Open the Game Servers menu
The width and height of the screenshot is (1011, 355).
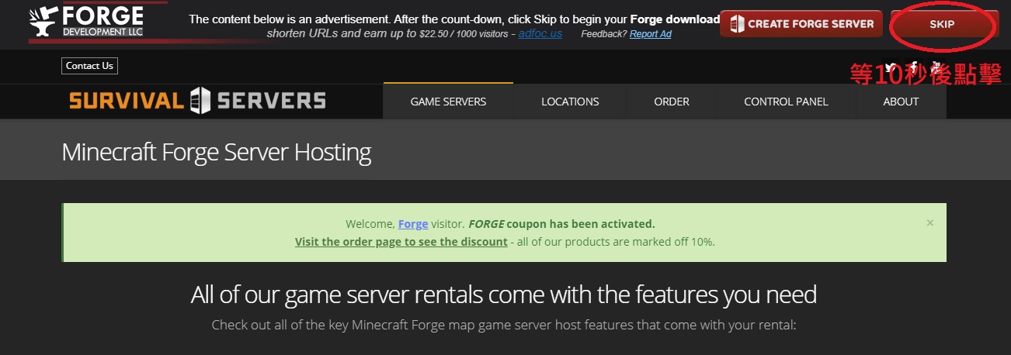click(x=448, y=102)
